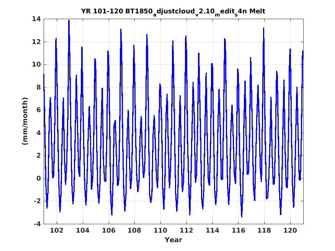
Task: Click y-axis tick label 10
Action: 36,64
